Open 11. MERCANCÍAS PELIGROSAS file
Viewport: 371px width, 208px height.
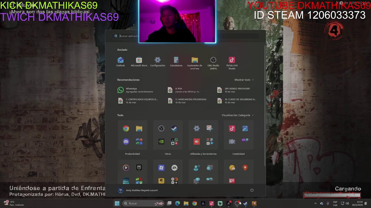pos(187,101)
